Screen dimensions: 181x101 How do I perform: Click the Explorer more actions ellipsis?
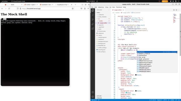click(x=109, y=10)
